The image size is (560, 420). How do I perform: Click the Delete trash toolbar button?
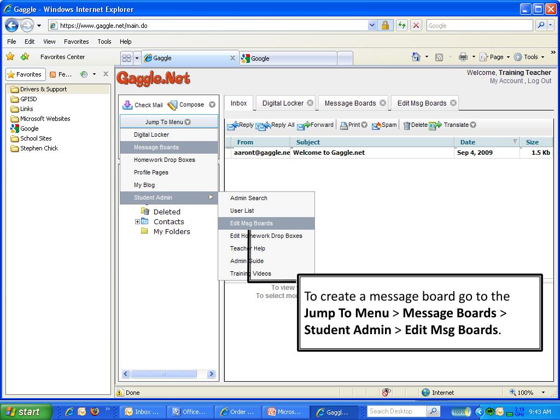[416, 125]
